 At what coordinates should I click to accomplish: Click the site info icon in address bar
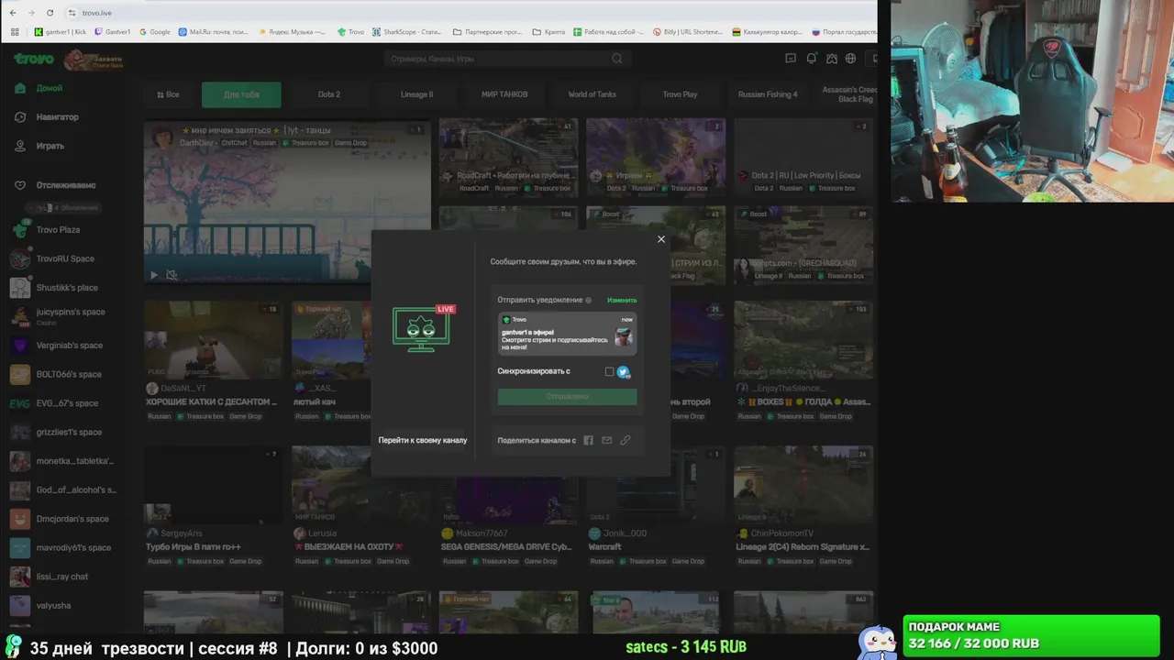pyautogui.click(x=72, y=13)
